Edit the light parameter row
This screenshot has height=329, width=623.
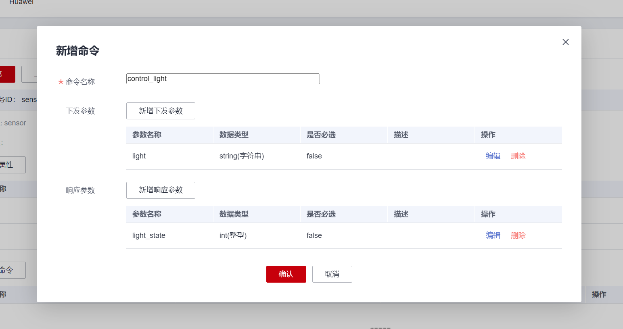[x=493, y=156]
